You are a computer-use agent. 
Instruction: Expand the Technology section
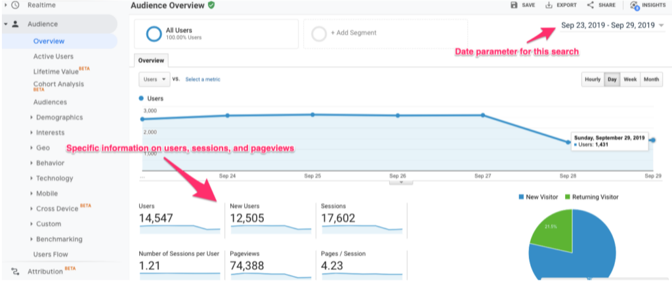[x=31, y=178]
